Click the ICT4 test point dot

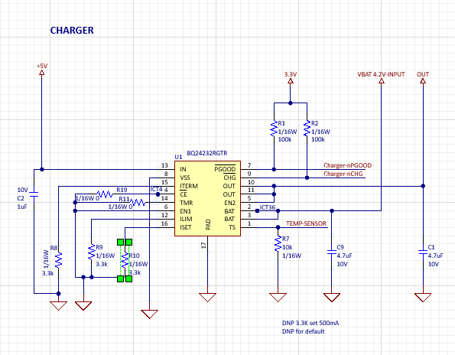[x=158, y=194]
